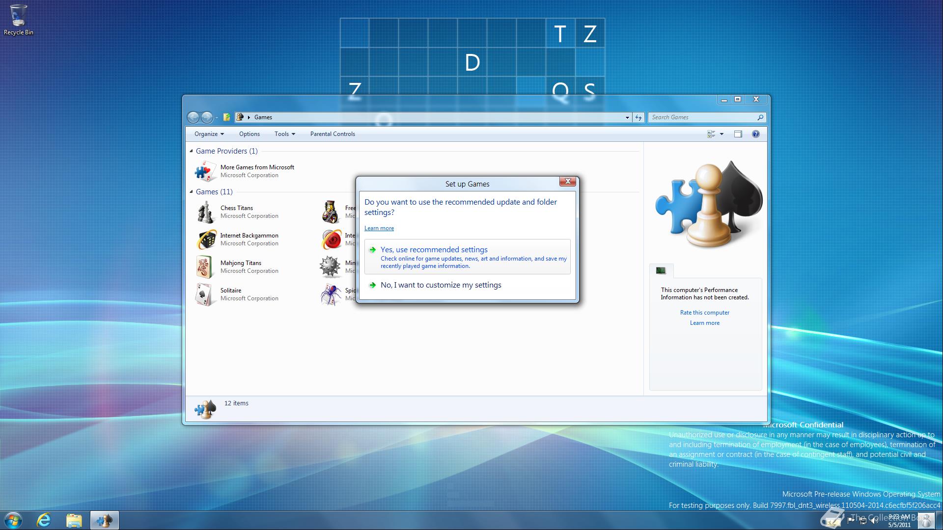Select the Solitaire game icon
Image resolution: width=943 pixels, height=530 pixels.
tap(204, 294)
